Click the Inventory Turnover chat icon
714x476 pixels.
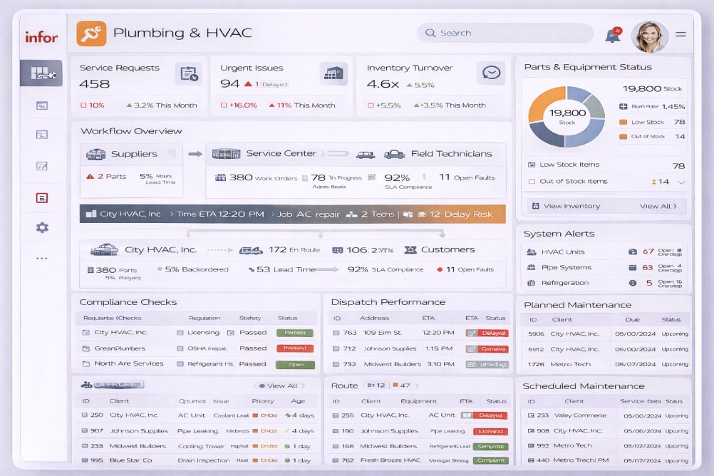[491, 73]
